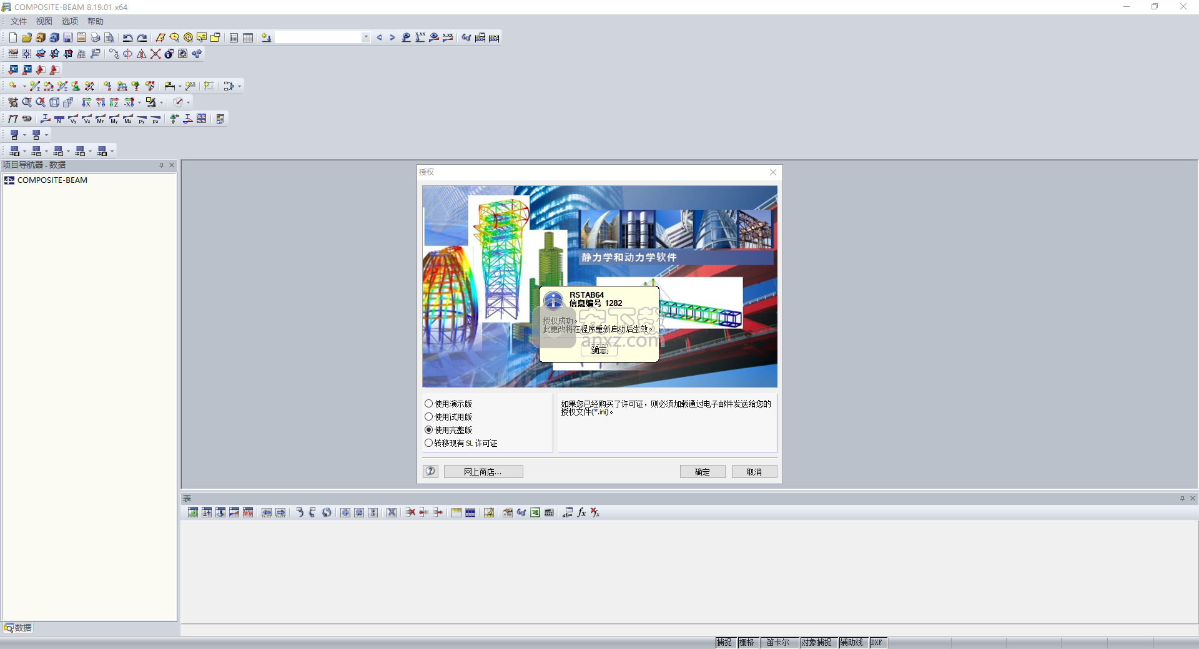
Task: Click the table toolbar left arrow icon
Action: [267, 512]
